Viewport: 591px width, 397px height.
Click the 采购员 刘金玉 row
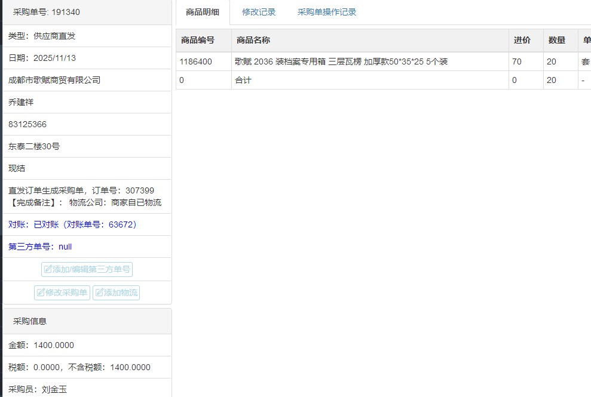pyautogui.click(x=38, y=389)
